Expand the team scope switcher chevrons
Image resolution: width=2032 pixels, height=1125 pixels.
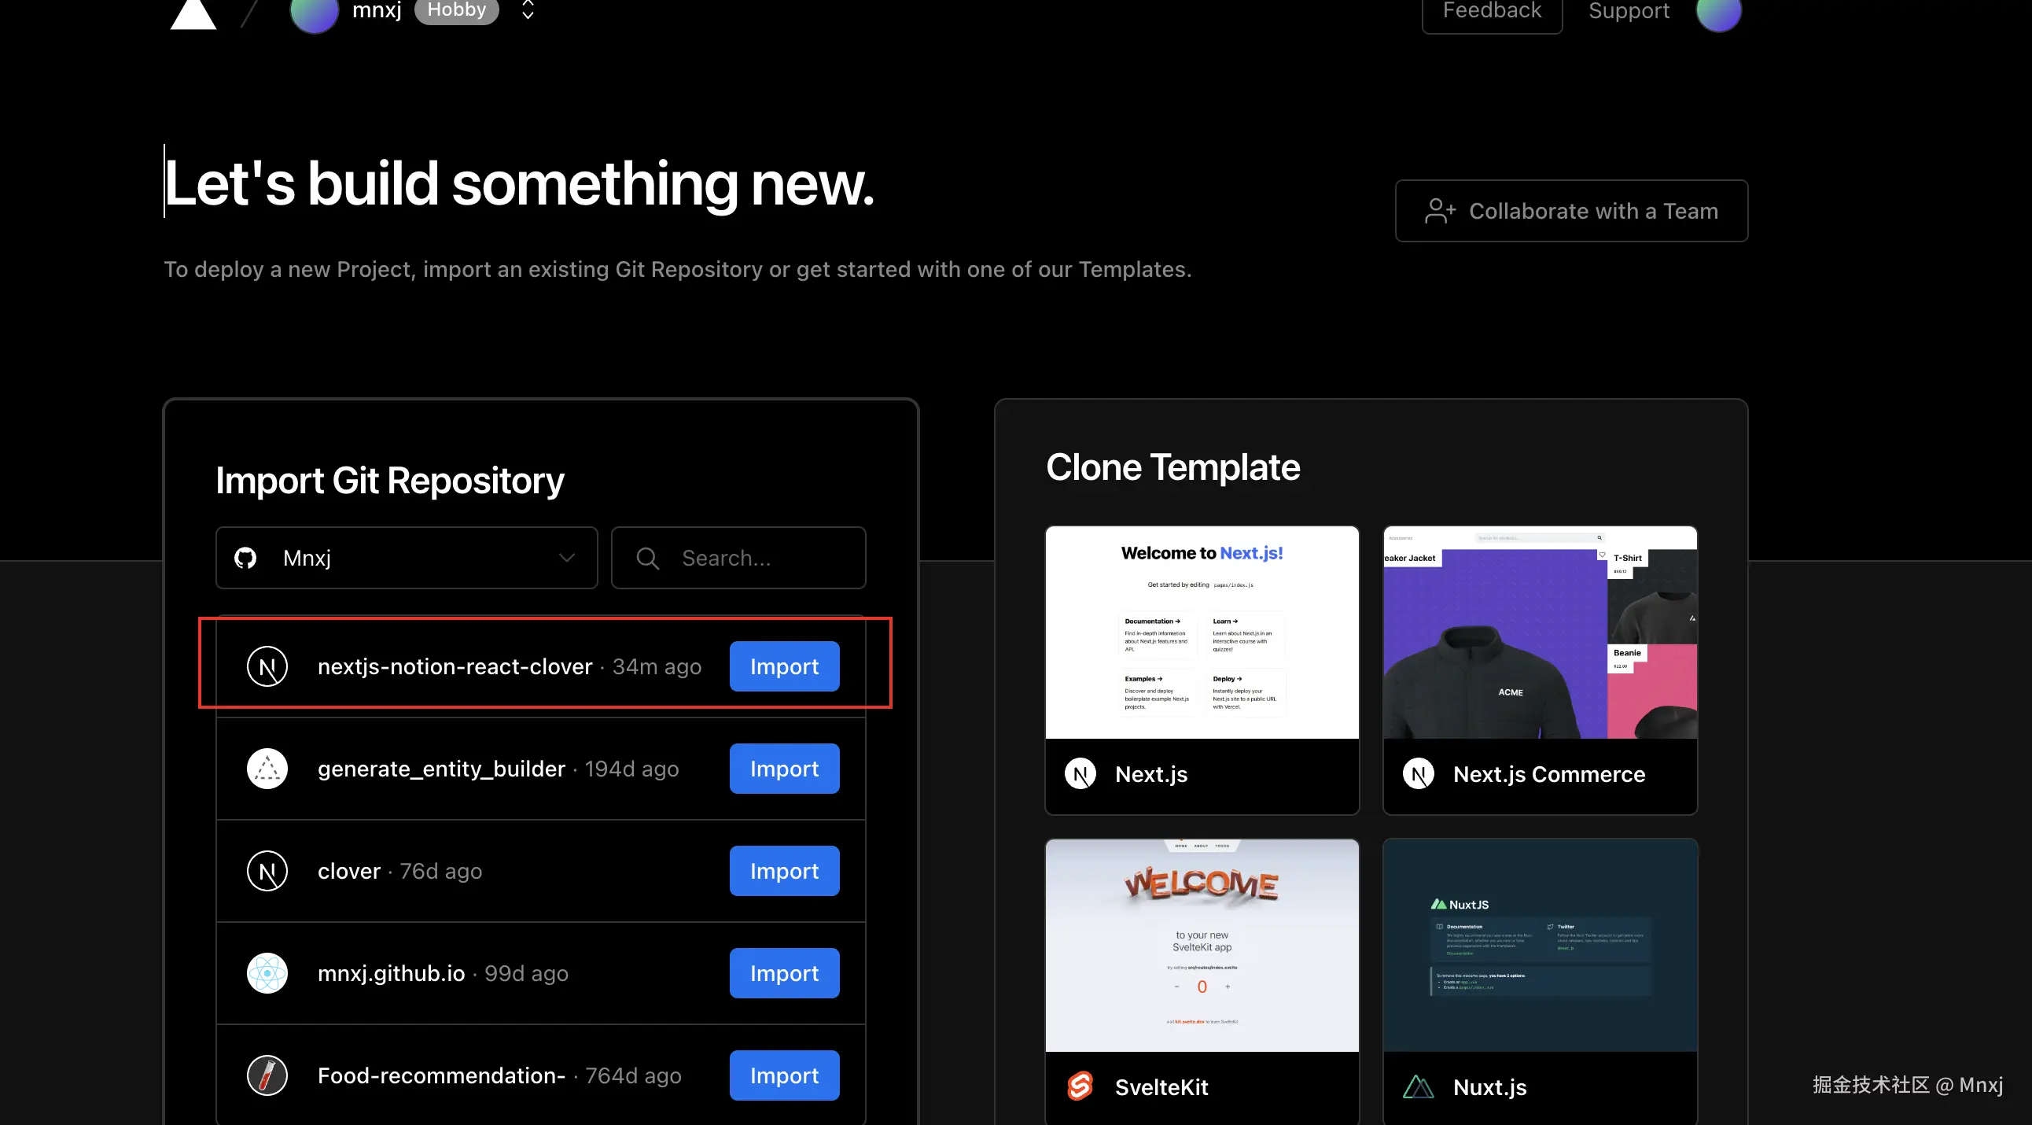(x=528, y=9)
